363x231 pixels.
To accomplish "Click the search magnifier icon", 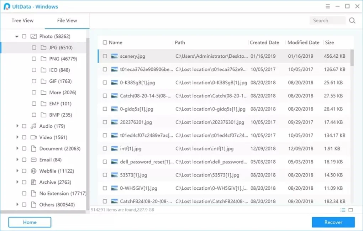I will coord(352,21).
